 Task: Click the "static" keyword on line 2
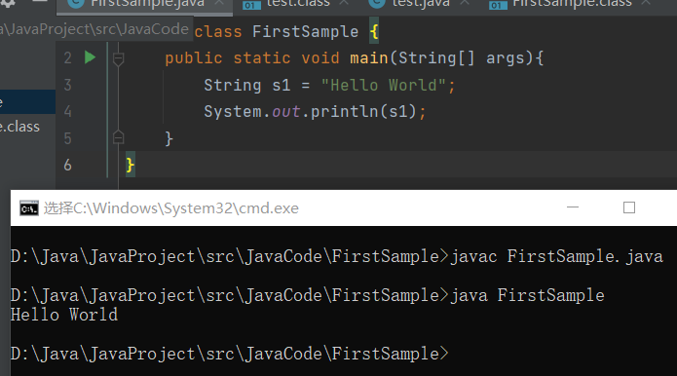coord(262,57)
